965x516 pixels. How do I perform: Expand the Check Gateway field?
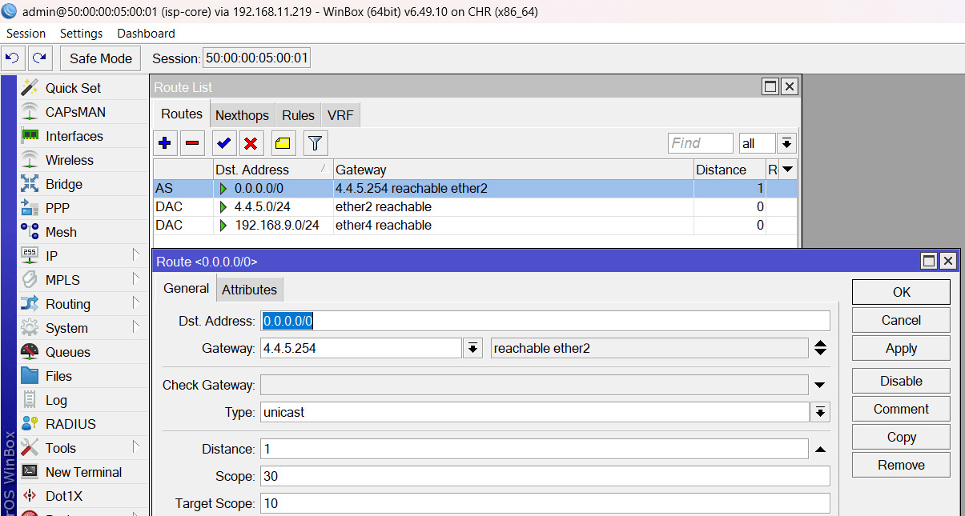click(820, 385)
